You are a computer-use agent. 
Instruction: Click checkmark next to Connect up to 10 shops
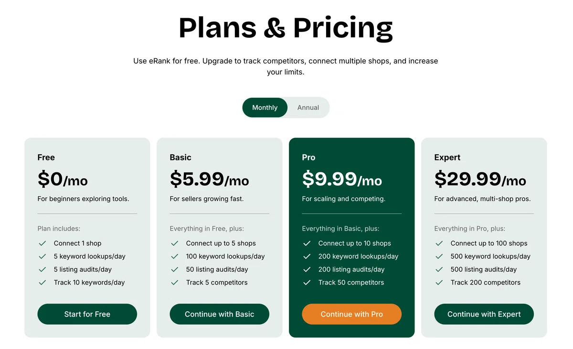click(307, 243)
